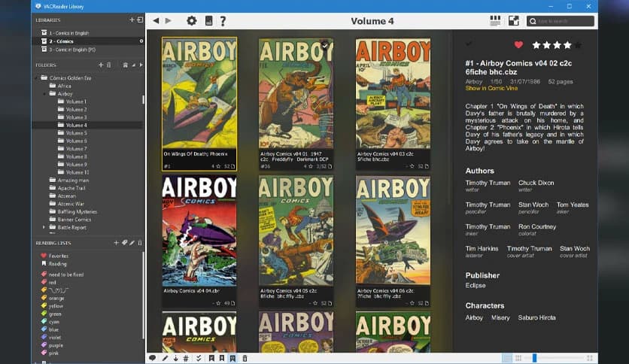The height and width of the screenshot is (364, 629).
Task: Toggle the read checkmark in the info panel
Action: point(470,45)
